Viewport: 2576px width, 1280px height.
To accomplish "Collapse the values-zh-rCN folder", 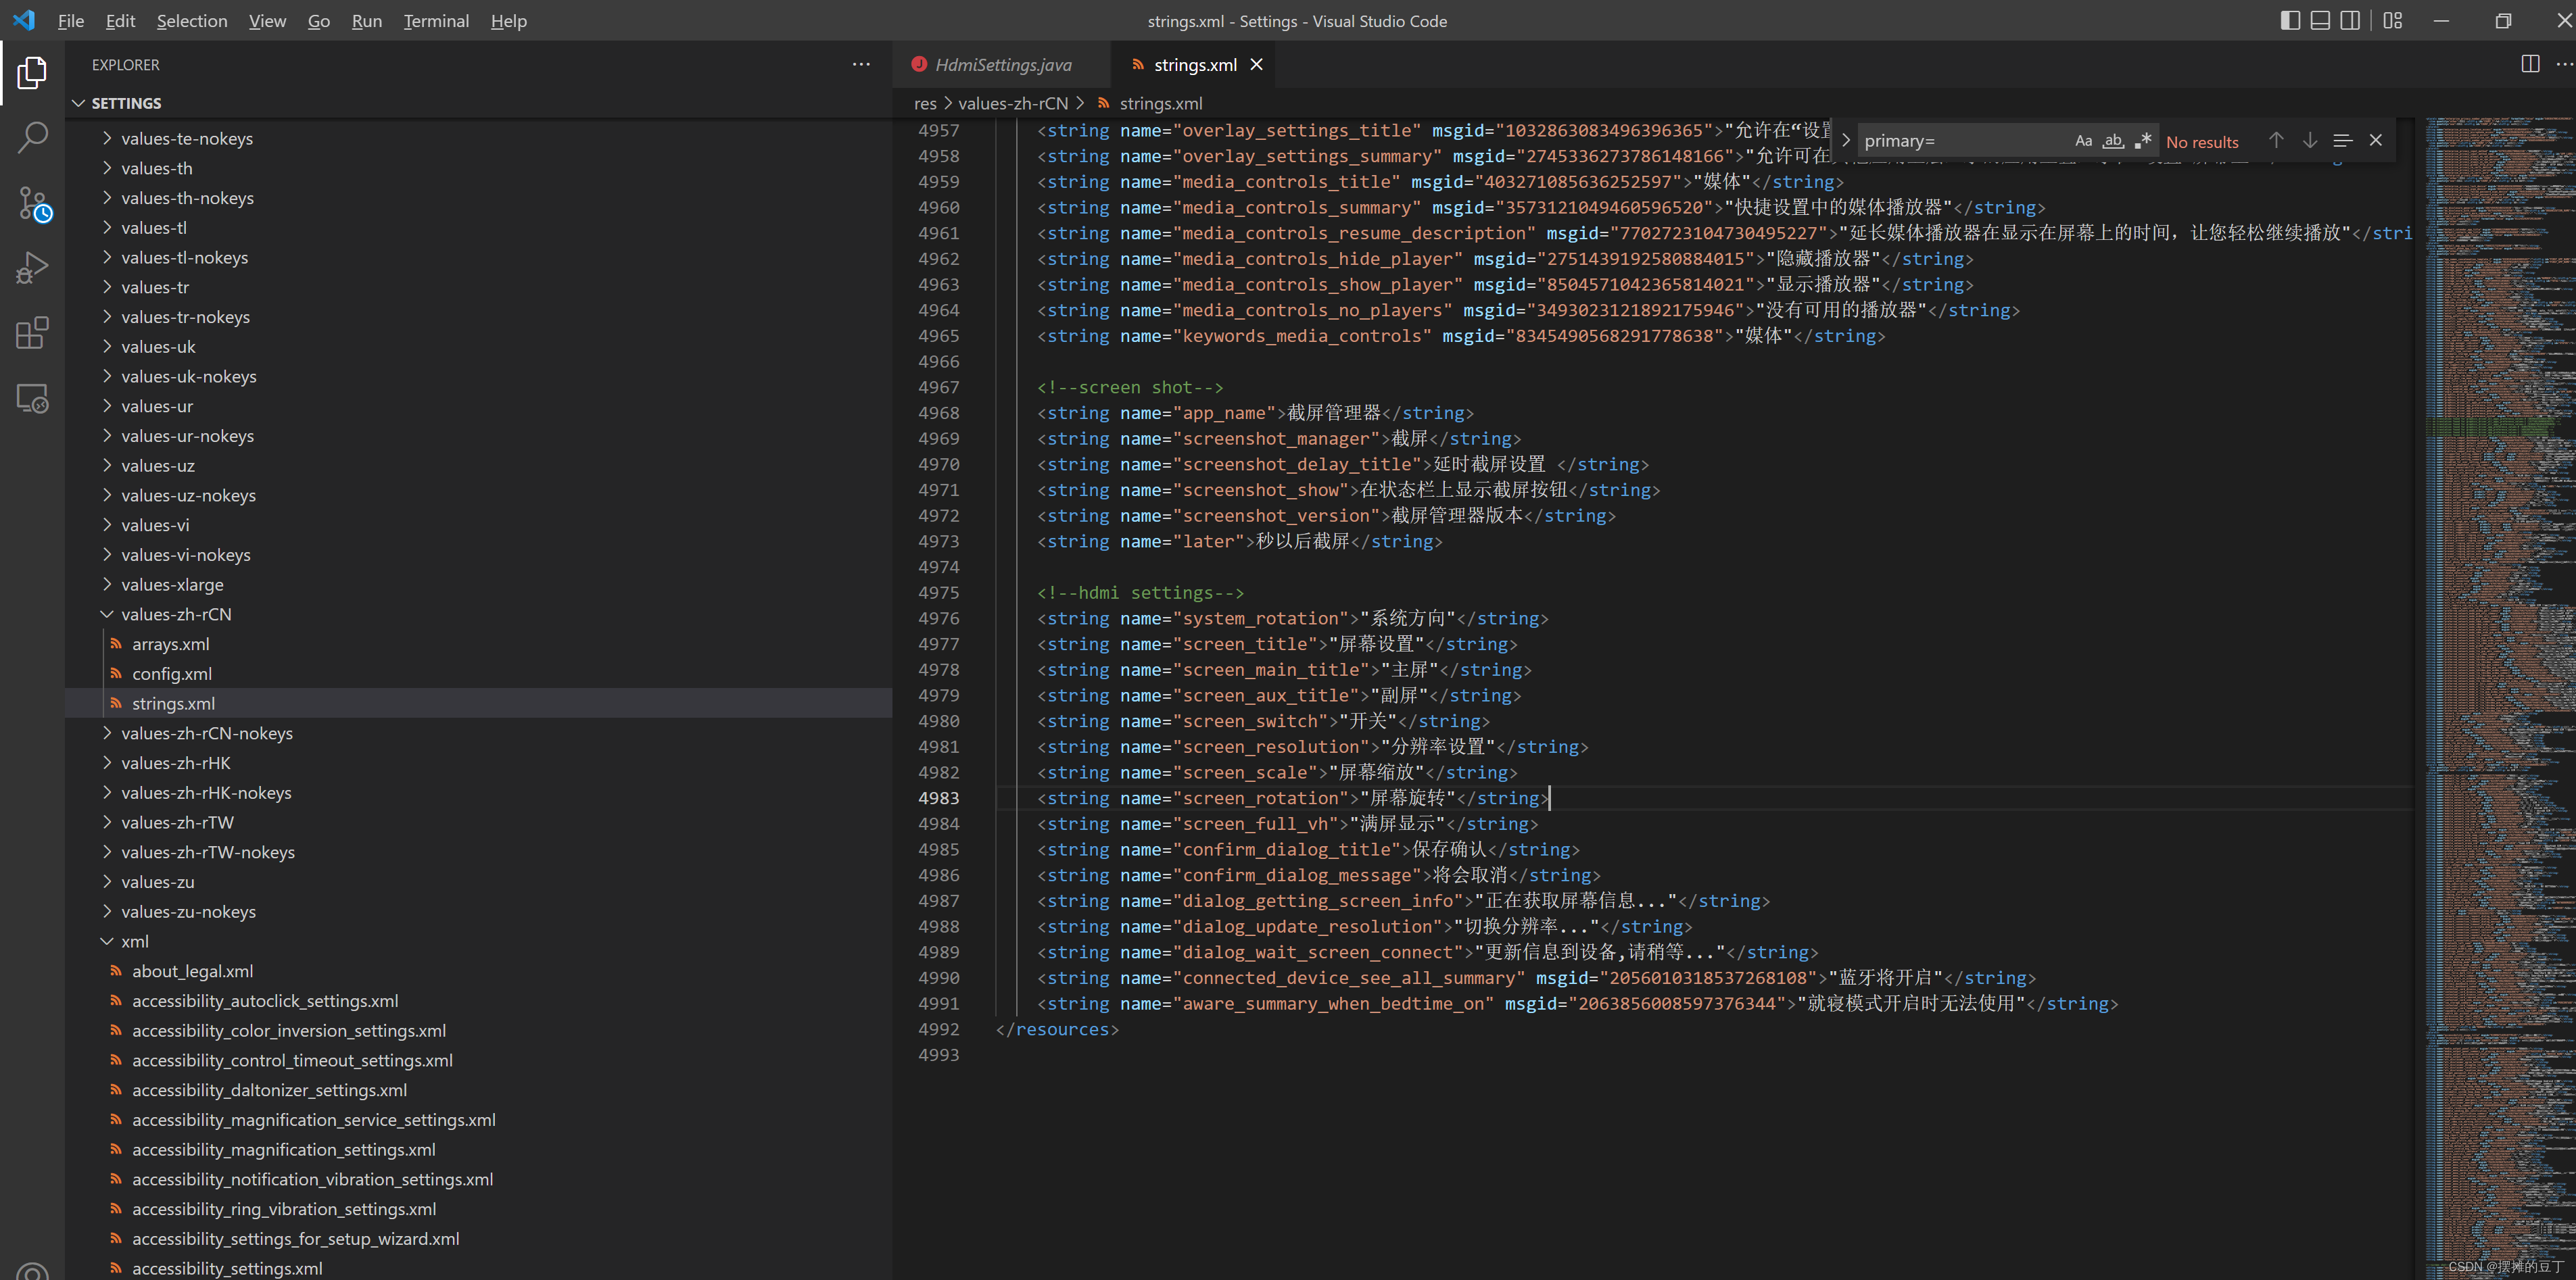I will click(478, 614).
